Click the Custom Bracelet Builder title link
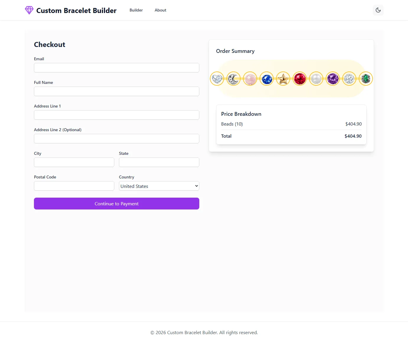 (x=76, y=10)
